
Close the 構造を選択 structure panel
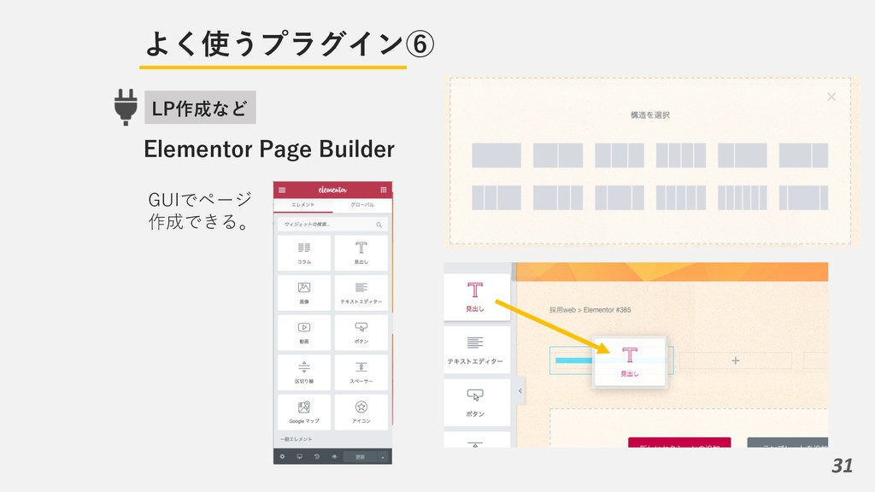click(x=831, y=97)
